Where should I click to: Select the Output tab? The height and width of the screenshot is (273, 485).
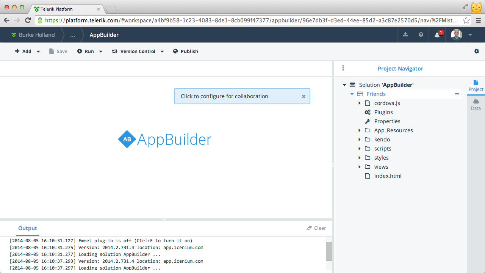tap(28, 228)
